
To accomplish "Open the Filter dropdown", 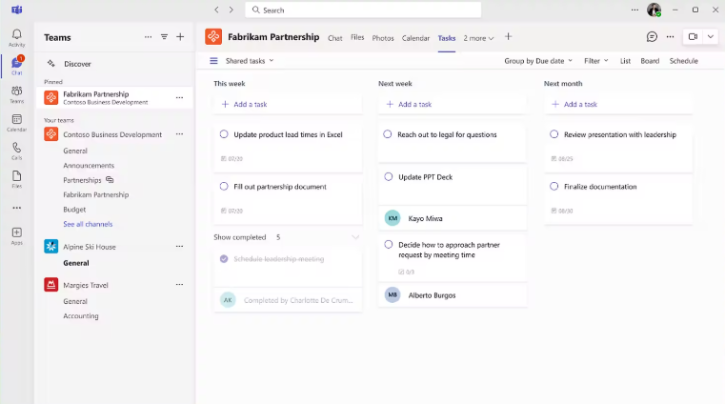I will click(x=596, y=61).
